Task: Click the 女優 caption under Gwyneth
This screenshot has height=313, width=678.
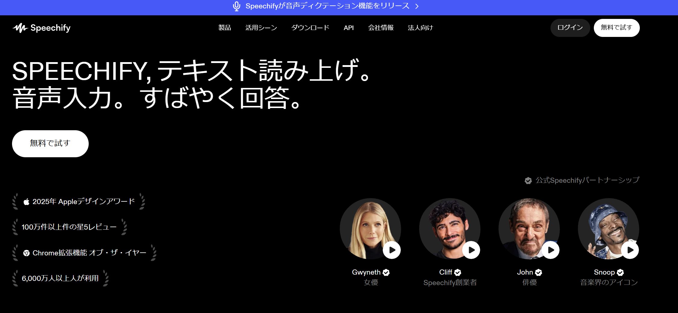Action: tap(371, 282)
